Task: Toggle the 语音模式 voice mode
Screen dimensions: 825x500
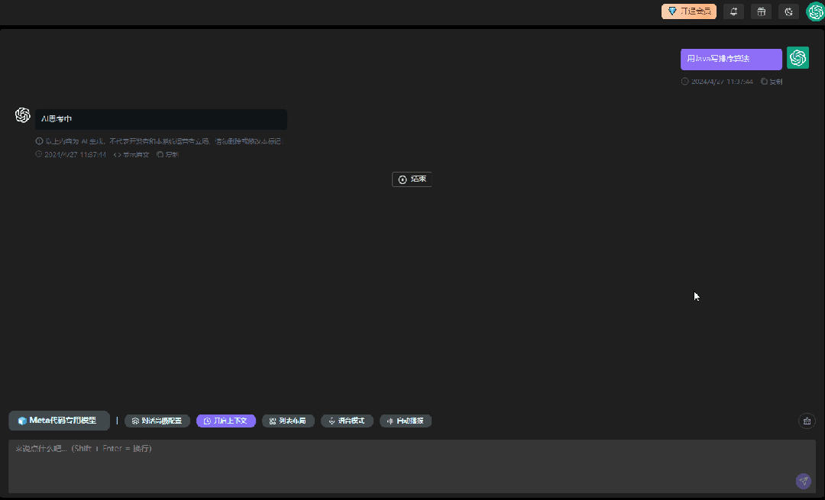Action: tap(347, 421)
